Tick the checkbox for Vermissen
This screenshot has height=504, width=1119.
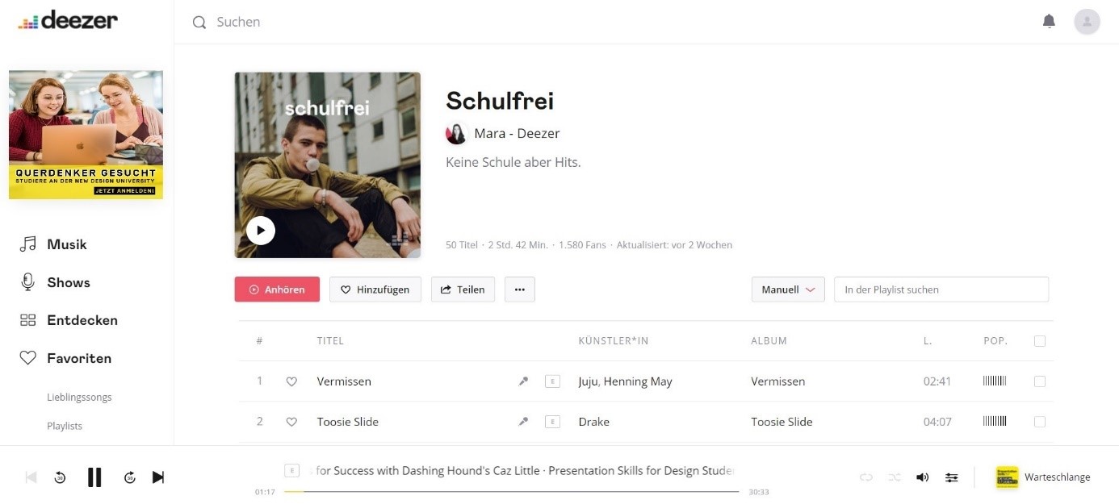pyautogui.click(x=1040, y=381)
